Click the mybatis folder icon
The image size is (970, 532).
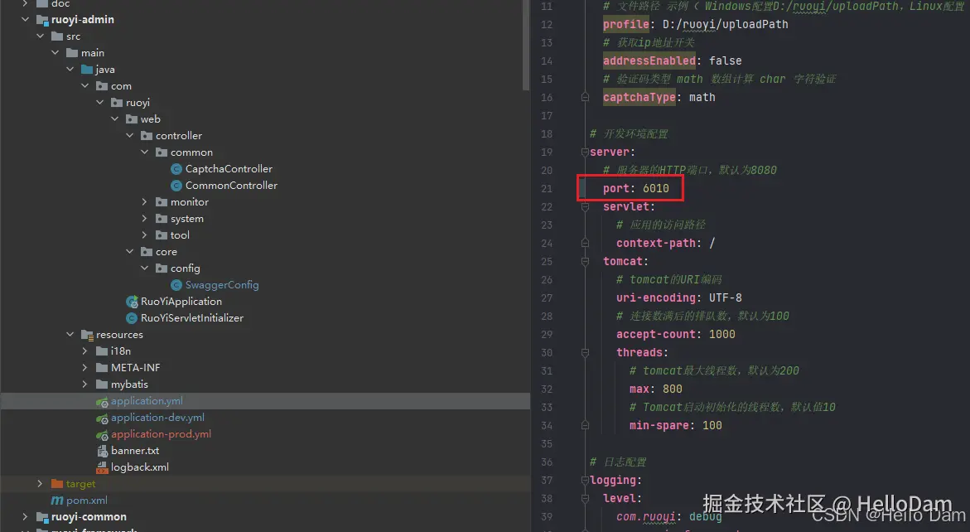click(x=102, y=384)
